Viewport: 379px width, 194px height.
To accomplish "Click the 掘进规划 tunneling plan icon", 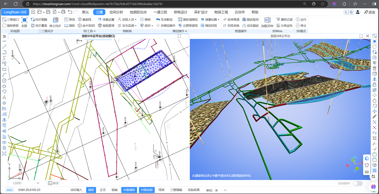I will 250,19.
